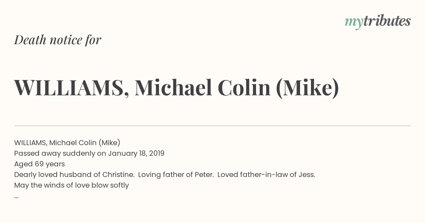Click the "Death notice for" italic heading
Screen dimensions: 425x223
[58, 40]
